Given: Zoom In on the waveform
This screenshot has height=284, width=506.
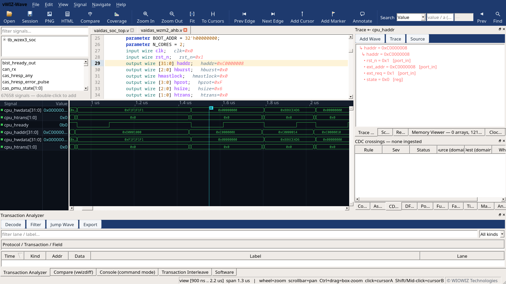Looking at the screenshot, I should [145, 17].
